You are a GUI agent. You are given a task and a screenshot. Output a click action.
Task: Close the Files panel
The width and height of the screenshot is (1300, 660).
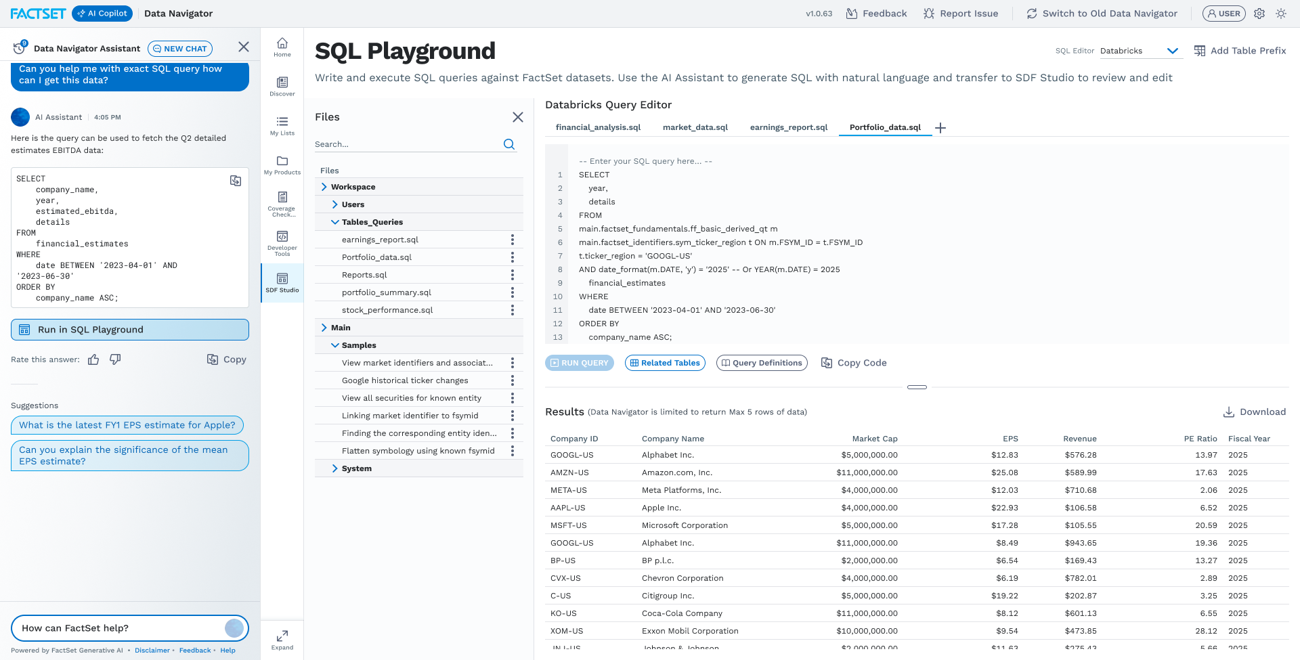pyautogui.click(x=518, y=117)
